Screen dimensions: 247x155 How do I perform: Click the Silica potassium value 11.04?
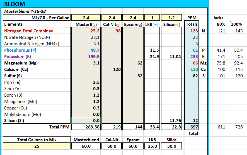click(x=175, y=56)
